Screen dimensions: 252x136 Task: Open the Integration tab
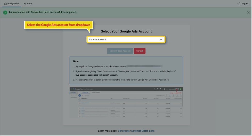pyautogui.click(x=12, y=4)
